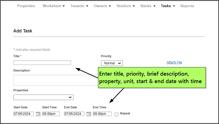Open the End Date calendar picker icon

tap(89, 114)
